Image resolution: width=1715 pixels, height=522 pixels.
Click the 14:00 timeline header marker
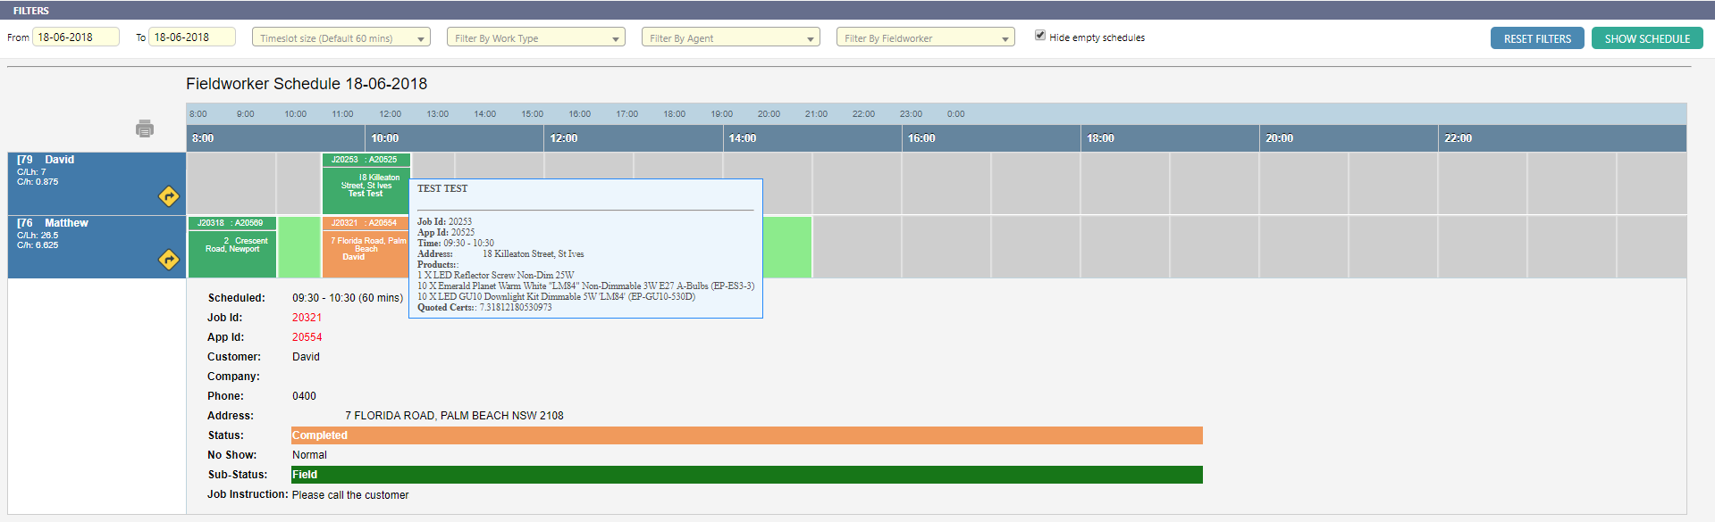tap(742, 138)
